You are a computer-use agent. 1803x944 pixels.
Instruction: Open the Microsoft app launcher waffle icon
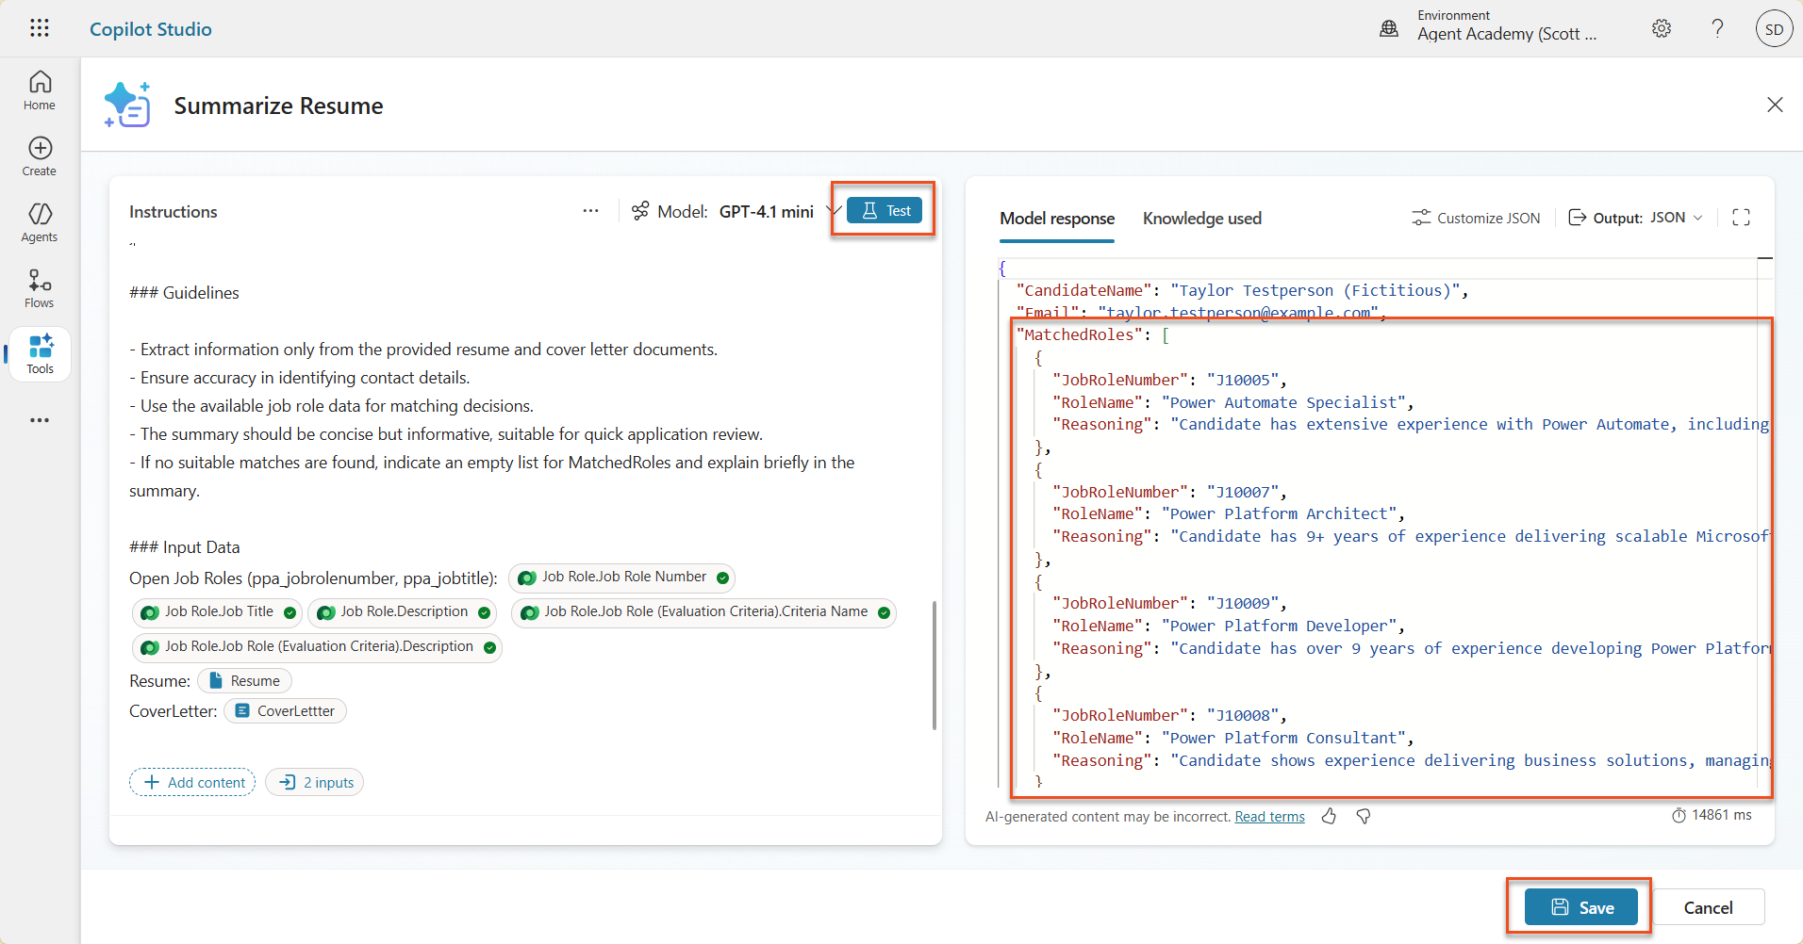point(39,28)
